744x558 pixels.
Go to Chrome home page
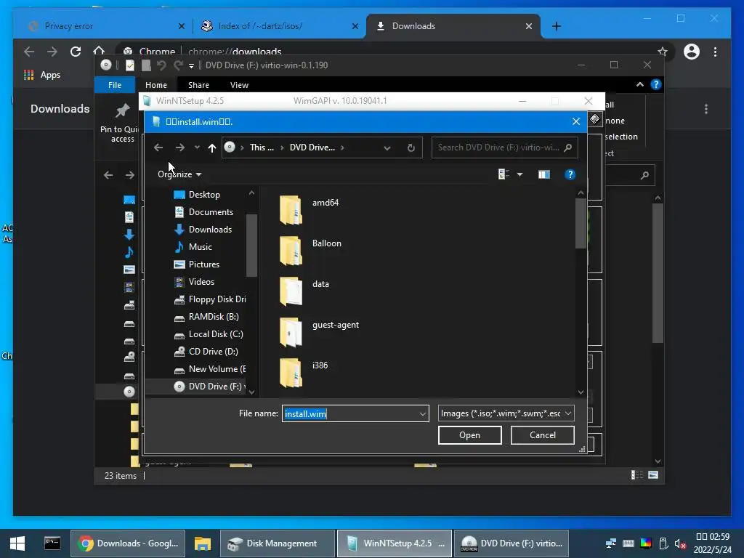pyautogui.click(x=99, y=52)
